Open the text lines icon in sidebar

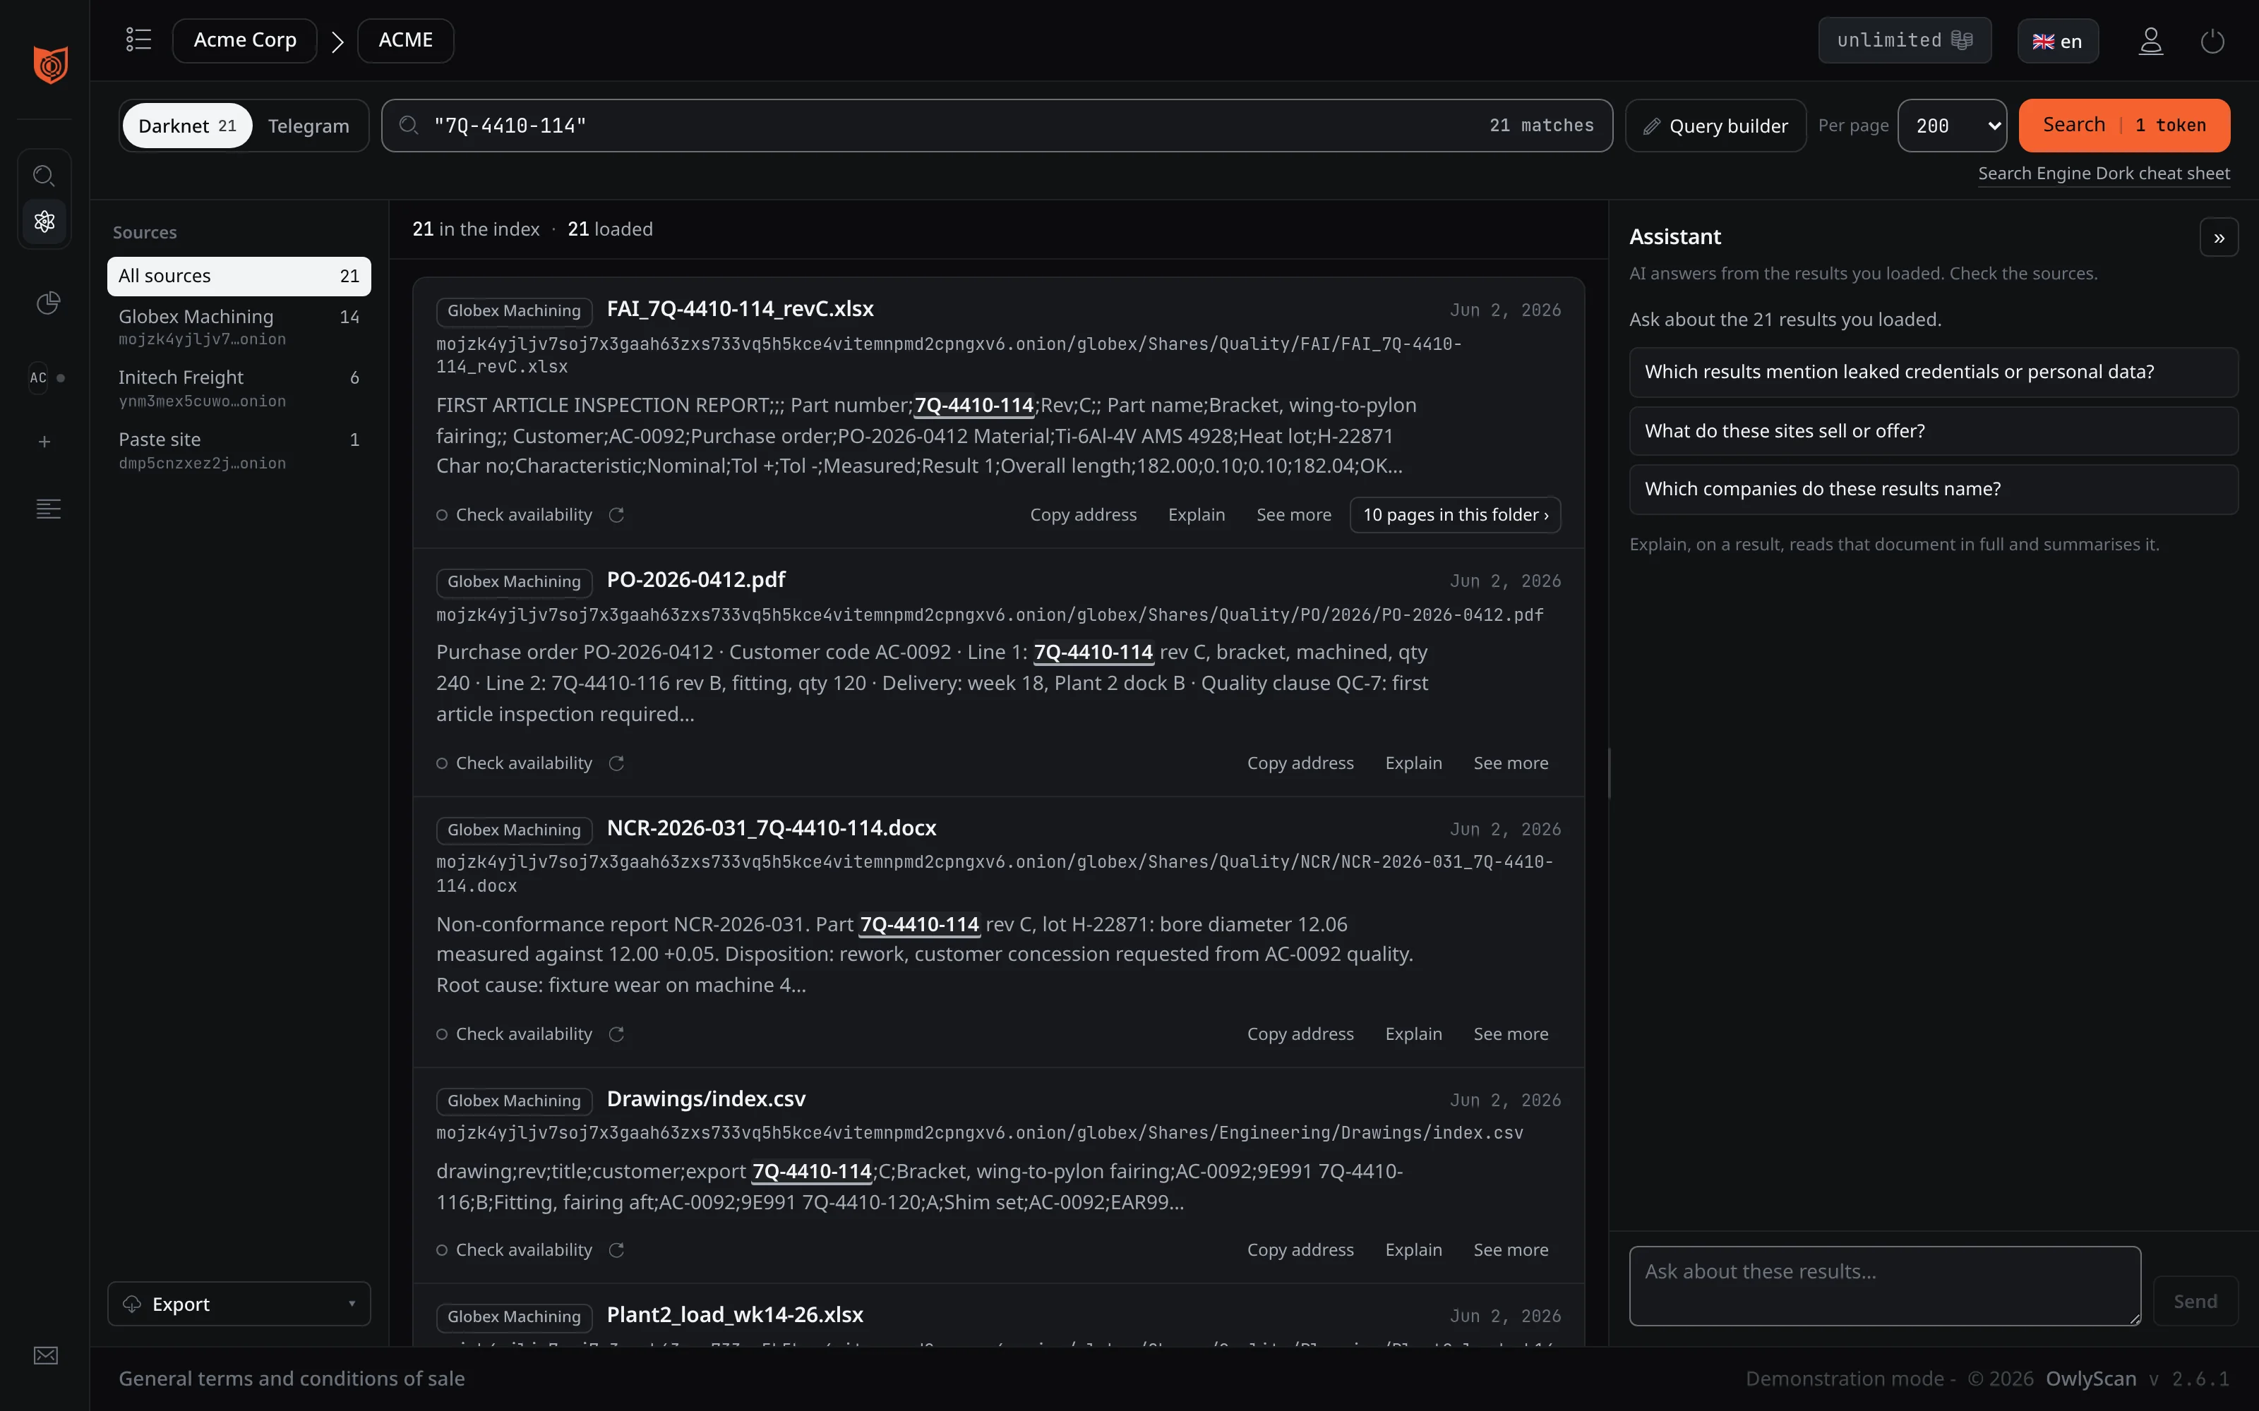point(47,509)
